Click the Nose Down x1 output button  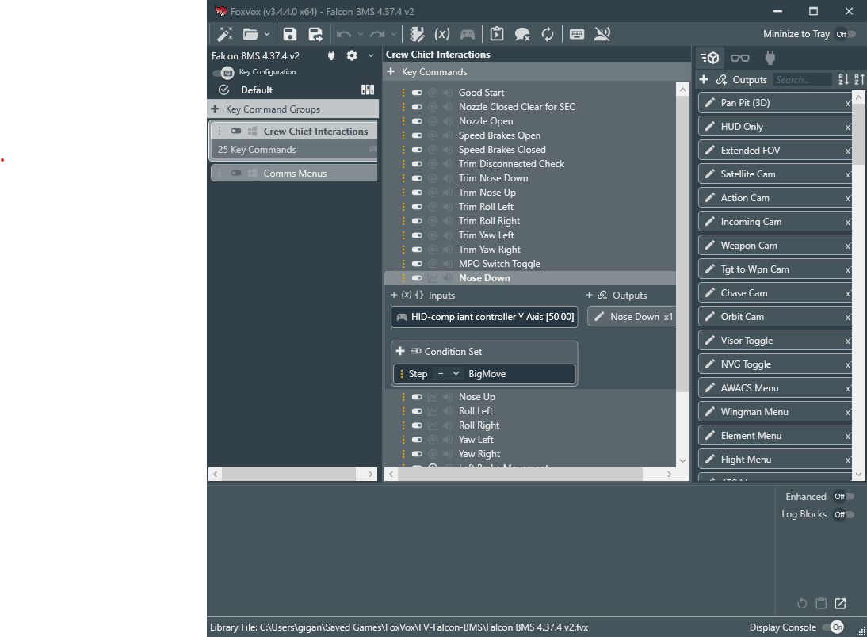click(632, 317)
